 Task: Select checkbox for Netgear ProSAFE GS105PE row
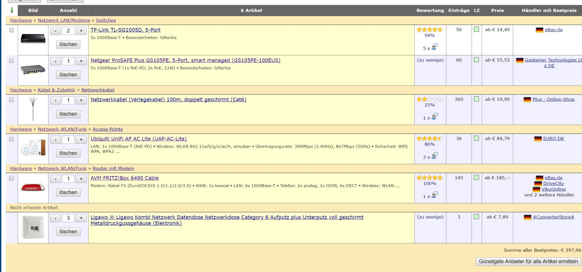click(x=12, y=61)
